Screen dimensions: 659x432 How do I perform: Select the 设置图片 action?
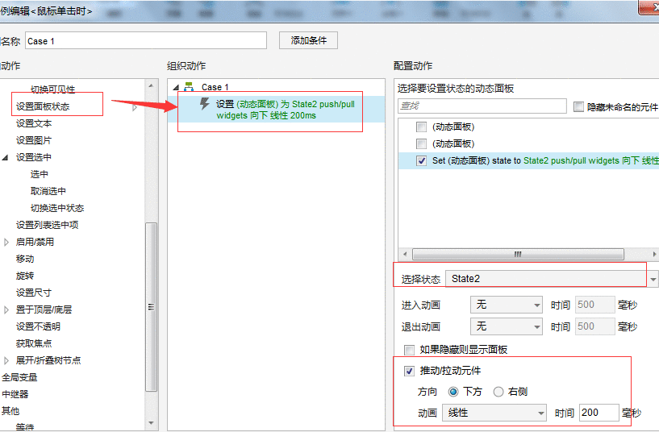point(34,140)
